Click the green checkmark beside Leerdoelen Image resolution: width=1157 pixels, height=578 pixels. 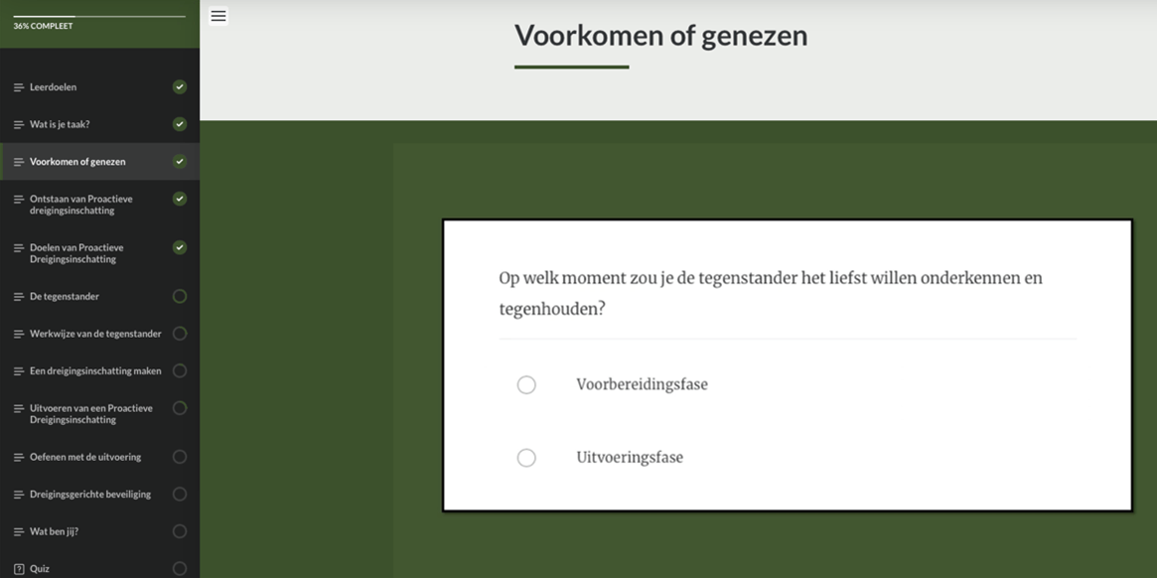pyautogui.click(x=180, y=87)
